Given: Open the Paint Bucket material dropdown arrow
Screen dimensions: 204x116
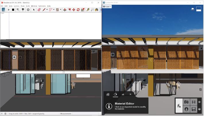Looking at the screenshot, I should pos(61,9).
